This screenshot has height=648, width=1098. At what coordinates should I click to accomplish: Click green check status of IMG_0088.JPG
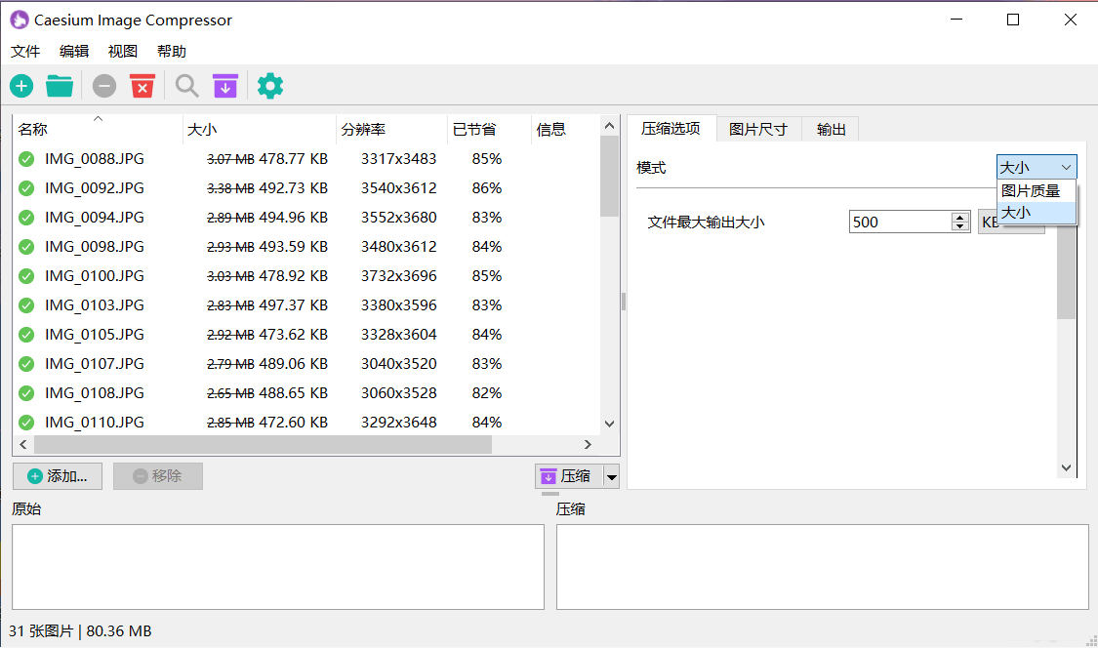[x=26, y=159]
